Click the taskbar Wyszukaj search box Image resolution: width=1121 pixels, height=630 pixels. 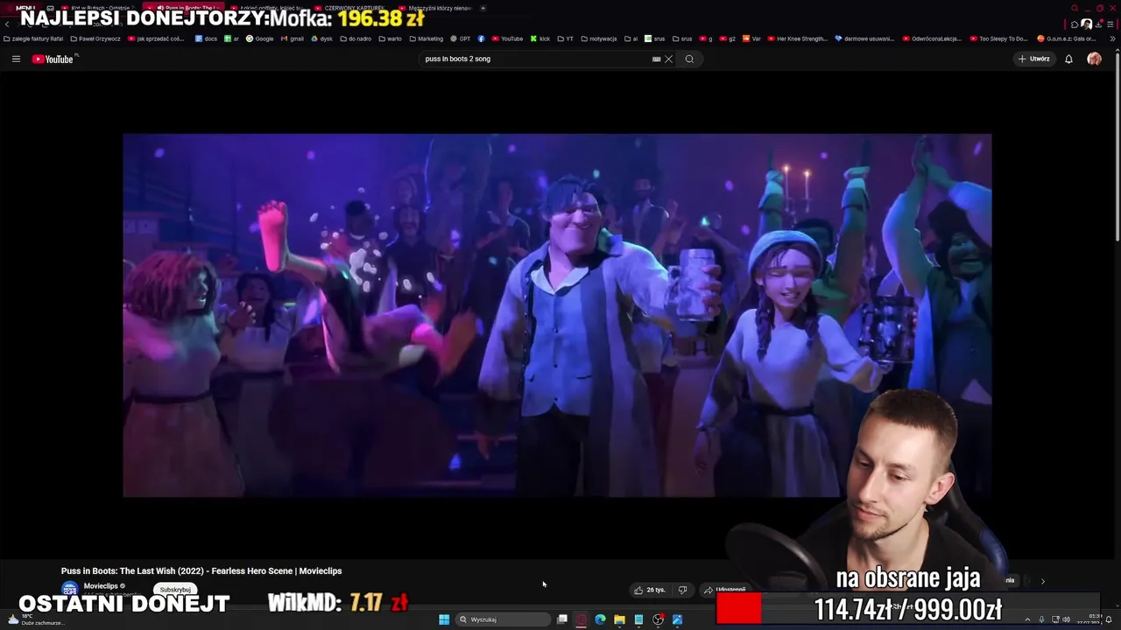[503, 619]
